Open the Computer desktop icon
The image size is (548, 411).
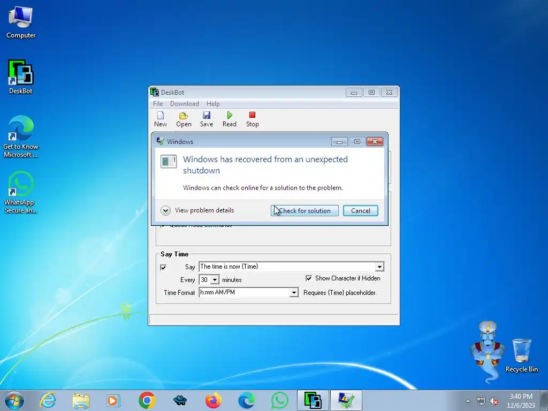[21, 22]
